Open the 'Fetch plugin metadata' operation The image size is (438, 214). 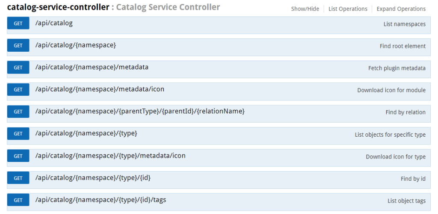[397, 68]
